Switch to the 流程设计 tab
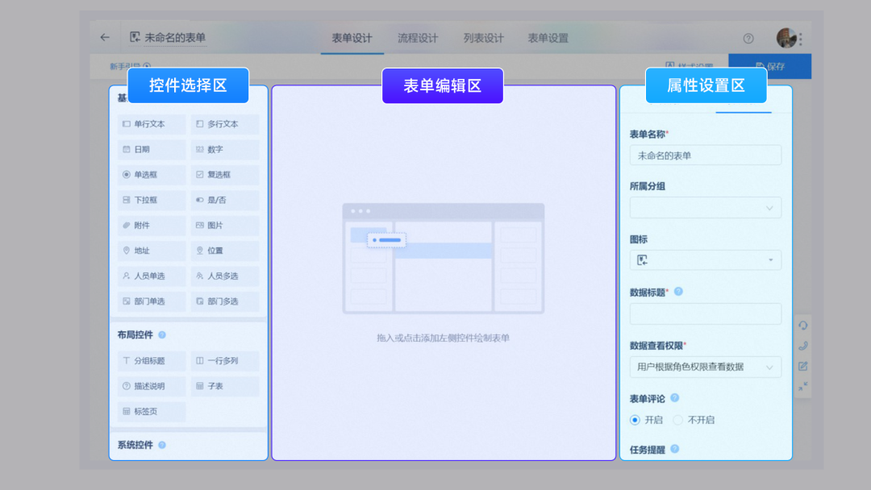 [x=418, y=37]
